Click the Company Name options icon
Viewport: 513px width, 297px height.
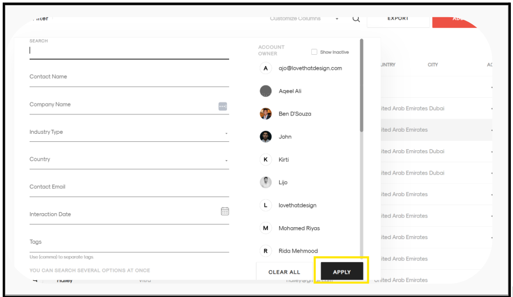tap(223, 106)
